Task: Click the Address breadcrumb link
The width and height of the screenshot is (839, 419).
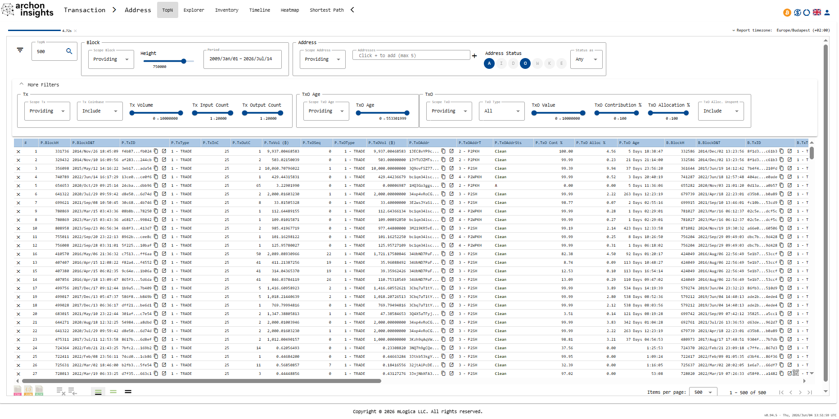Action: 138,10
